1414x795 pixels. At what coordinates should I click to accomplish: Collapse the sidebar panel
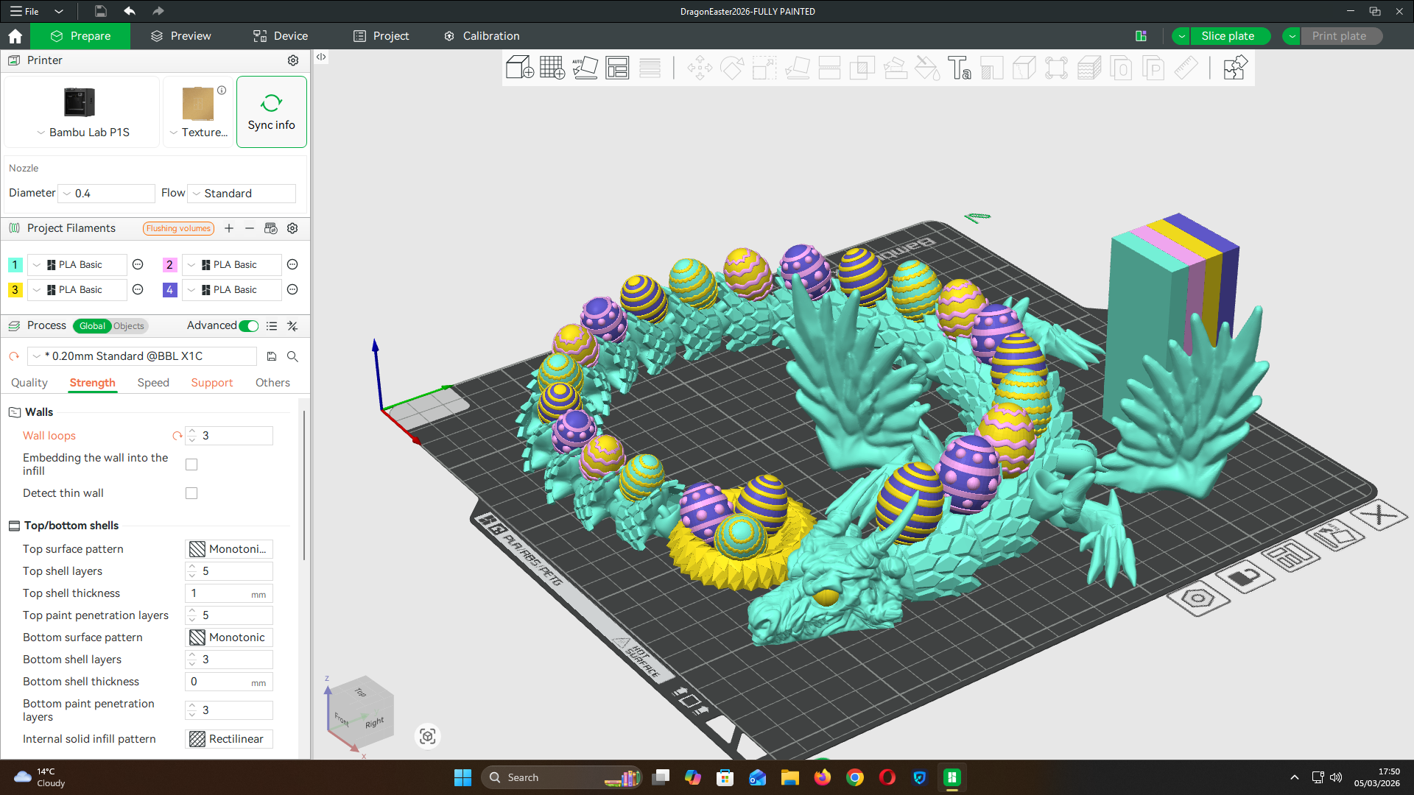(321, 57)
